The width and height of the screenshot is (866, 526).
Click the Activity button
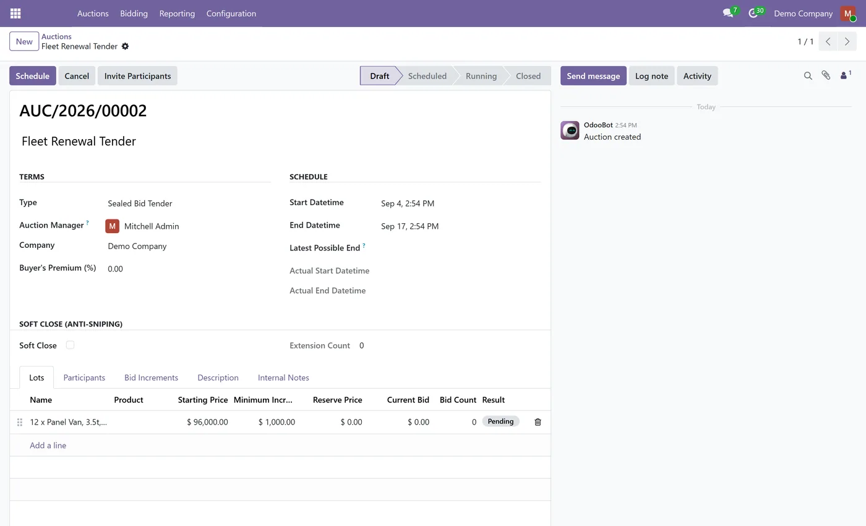(697, 76)
